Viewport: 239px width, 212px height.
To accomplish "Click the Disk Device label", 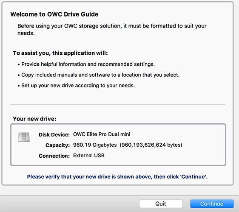I will [x=54, y=135].
